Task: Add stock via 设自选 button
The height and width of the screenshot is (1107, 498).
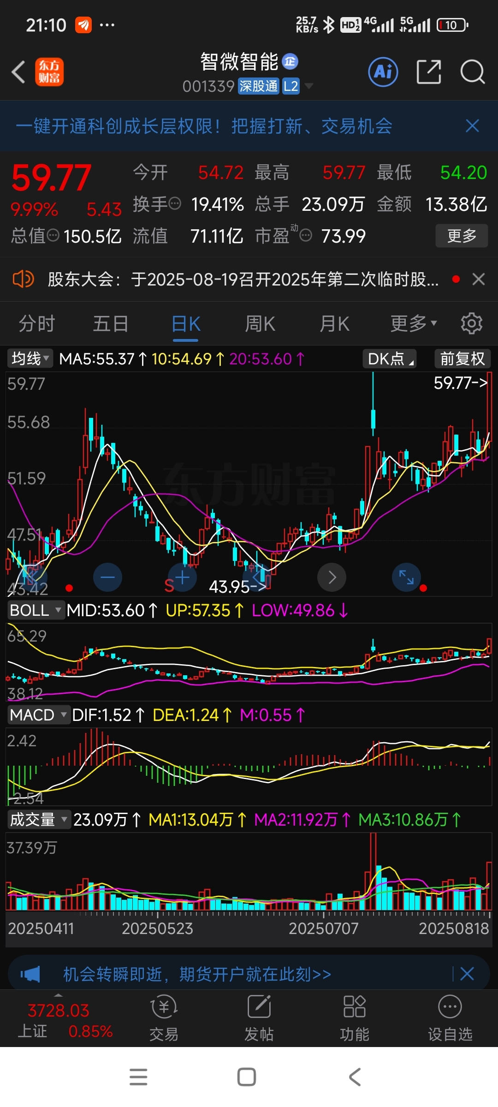Action: (x=450, y=1018)
